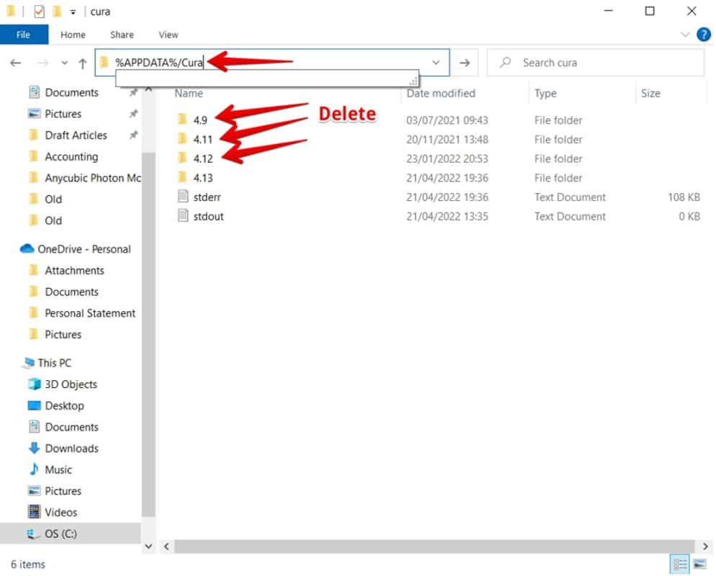Click the Up directory arrow
Screen dimensions: 716x576
pyautogui.click(x=83, y=63)
